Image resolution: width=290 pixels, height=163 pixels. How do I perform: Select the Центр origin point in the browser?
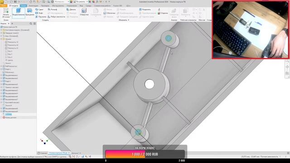9,60
